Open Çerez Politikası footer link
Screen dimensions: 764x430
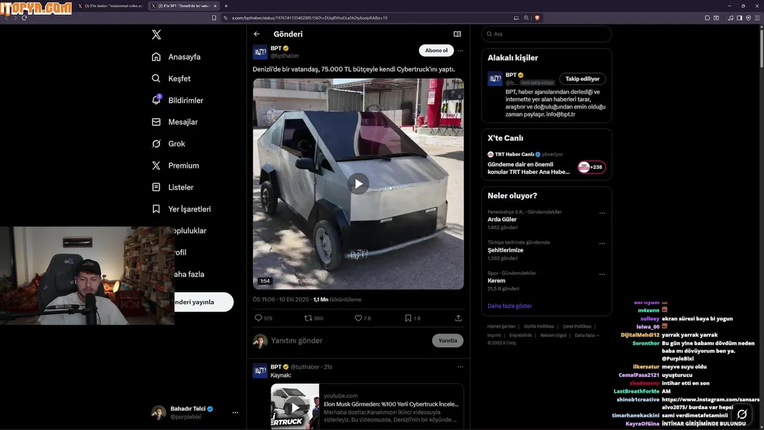(x=577, y=327)
